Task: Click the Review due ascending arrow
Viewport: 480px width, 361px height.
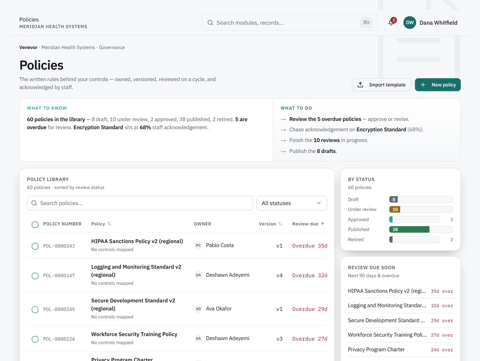Action: 322,224
